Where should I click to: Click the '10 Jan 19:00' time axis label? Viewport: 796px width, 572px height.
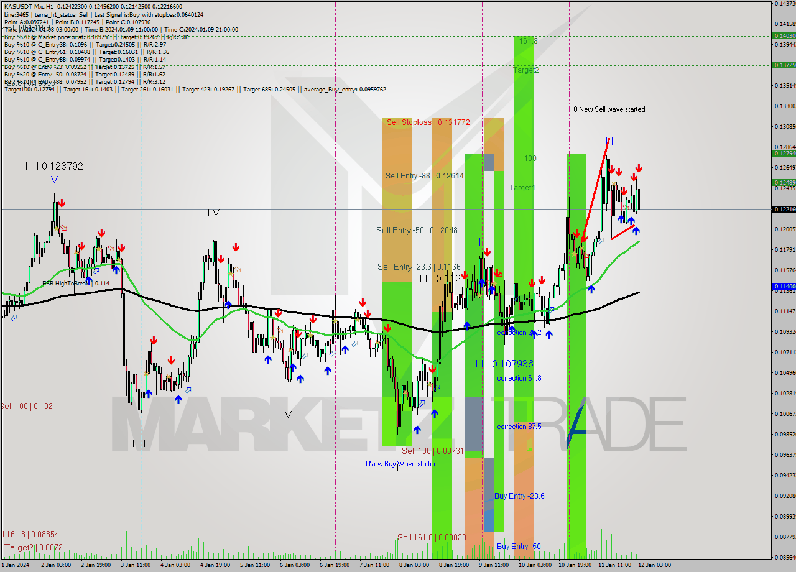pos(575,565)
